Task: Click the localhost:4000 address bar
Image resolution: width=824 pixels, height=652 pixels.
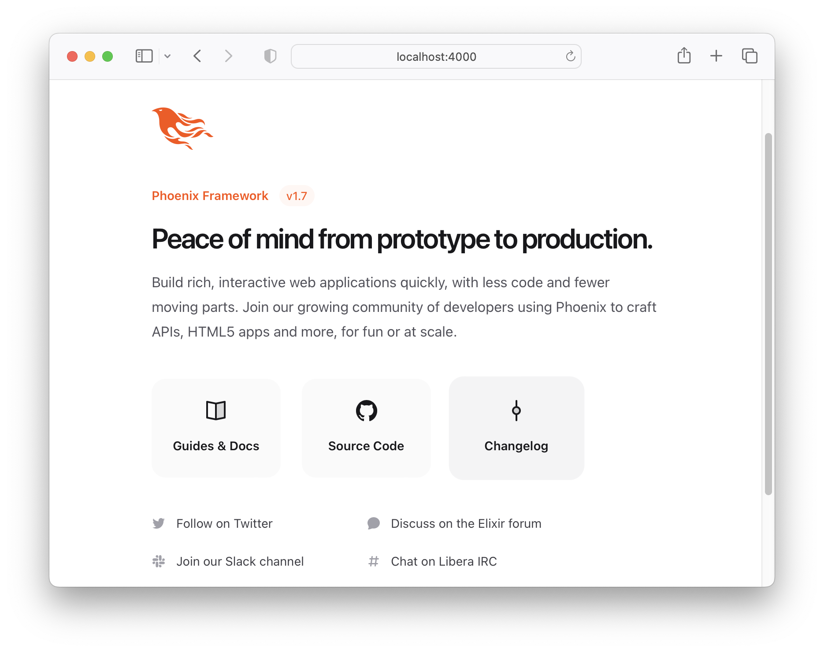Action: (x=436, y=56)
